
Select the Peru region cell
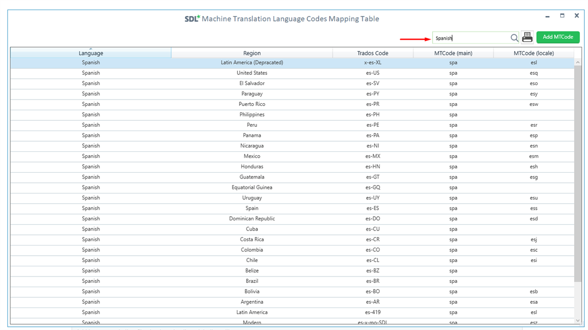(252, 125)
